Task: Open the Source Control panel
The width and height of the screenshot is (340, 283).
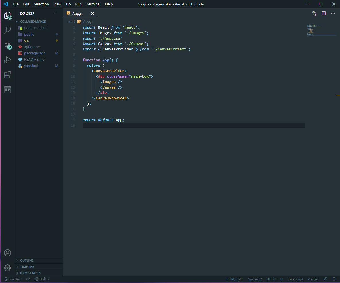Action: (7, 46)
